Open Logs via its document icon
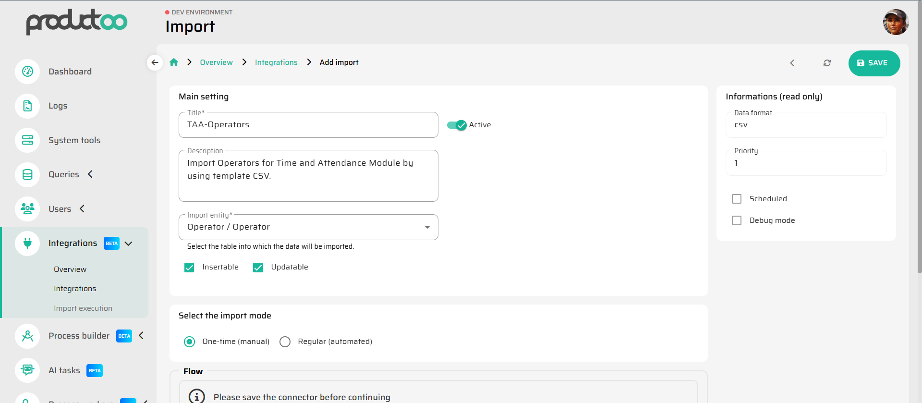Screen dimensions: 922x403 point(27,106)
